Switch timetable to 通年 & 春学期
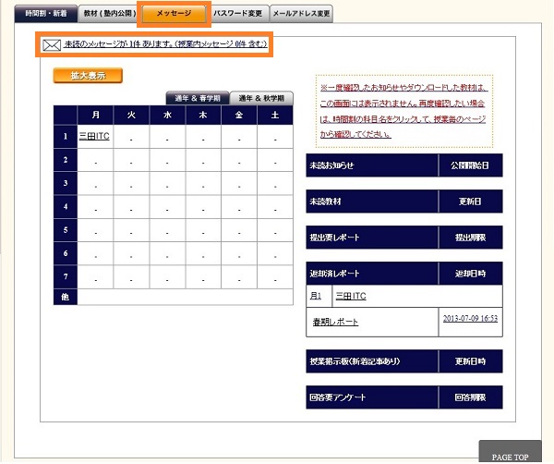This screenshot has height=464, width=554. tap(197, 98)
